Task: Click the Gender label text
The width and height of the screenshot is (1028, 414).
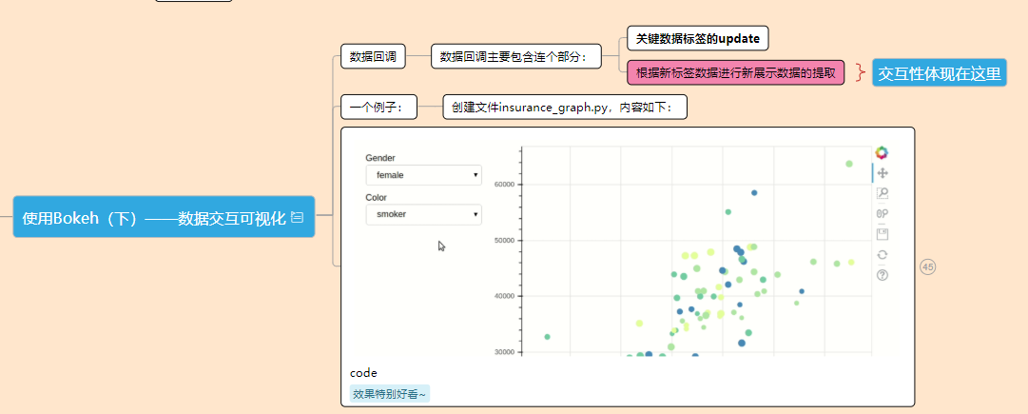Action: pos(380,158)
